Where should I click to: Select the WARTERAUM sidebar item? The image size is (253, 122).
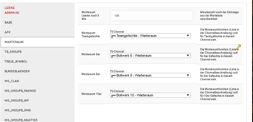(x=38, y=42)
